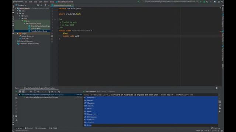Open the run configuration dropdown
The height and width of the screenshot is (132, 236).
point(170,2)
